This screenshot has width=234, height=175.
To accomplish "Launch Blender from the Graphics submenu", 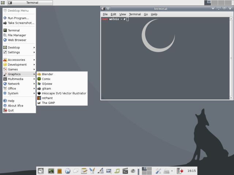I will point(47,74).
